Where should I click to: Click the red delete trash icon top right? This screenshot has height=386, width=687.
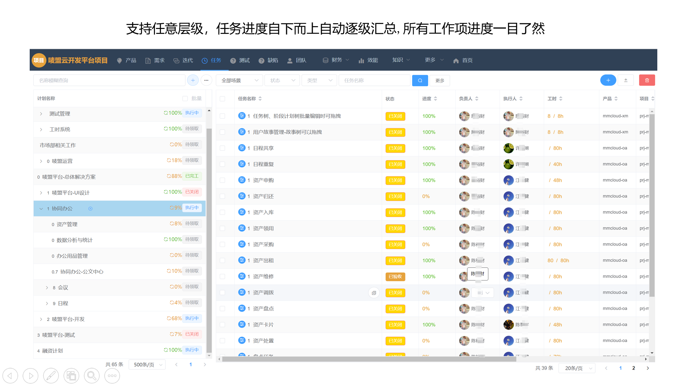pos(647,80)
